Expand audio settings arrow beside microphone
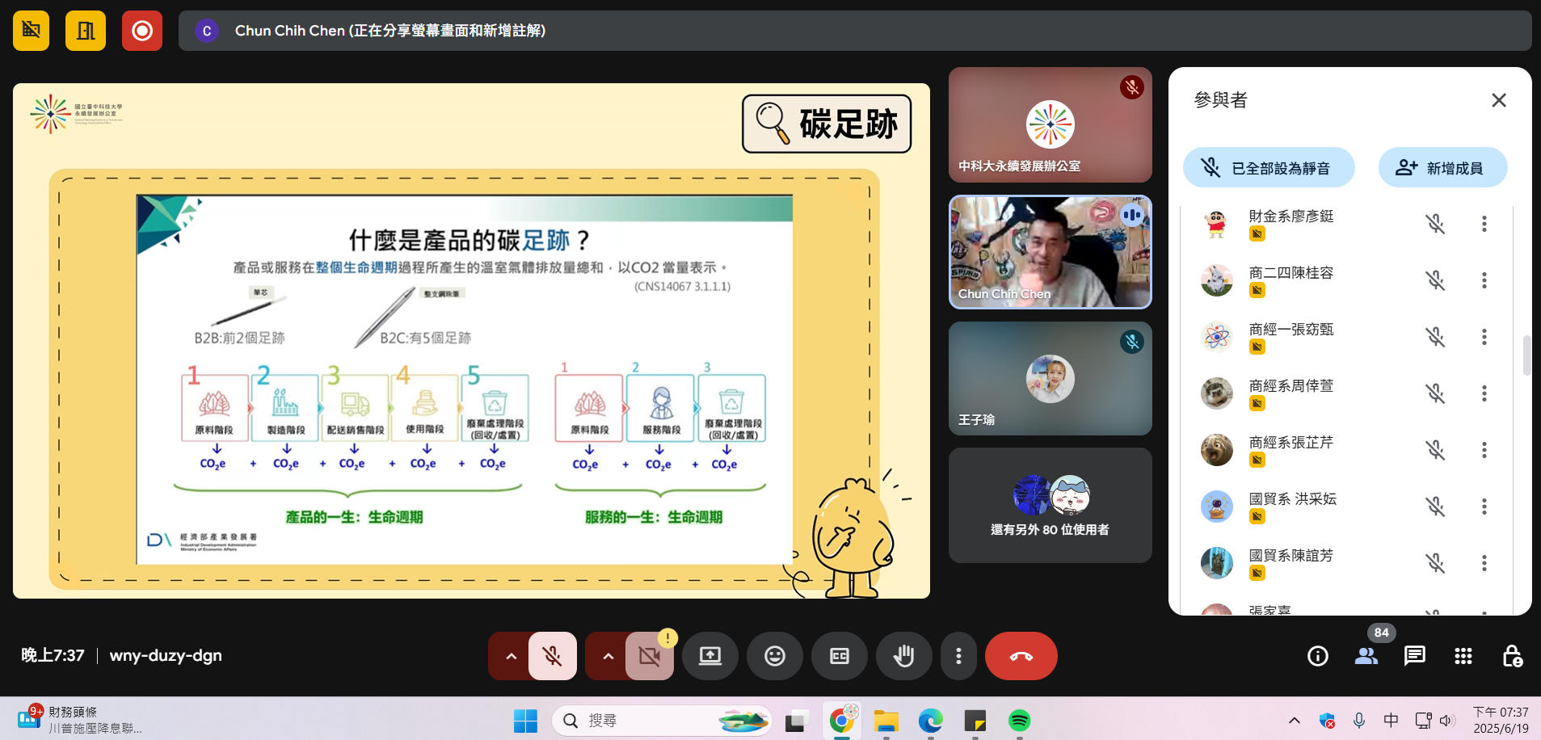1541x740 pixels. (x=511, y=656)
